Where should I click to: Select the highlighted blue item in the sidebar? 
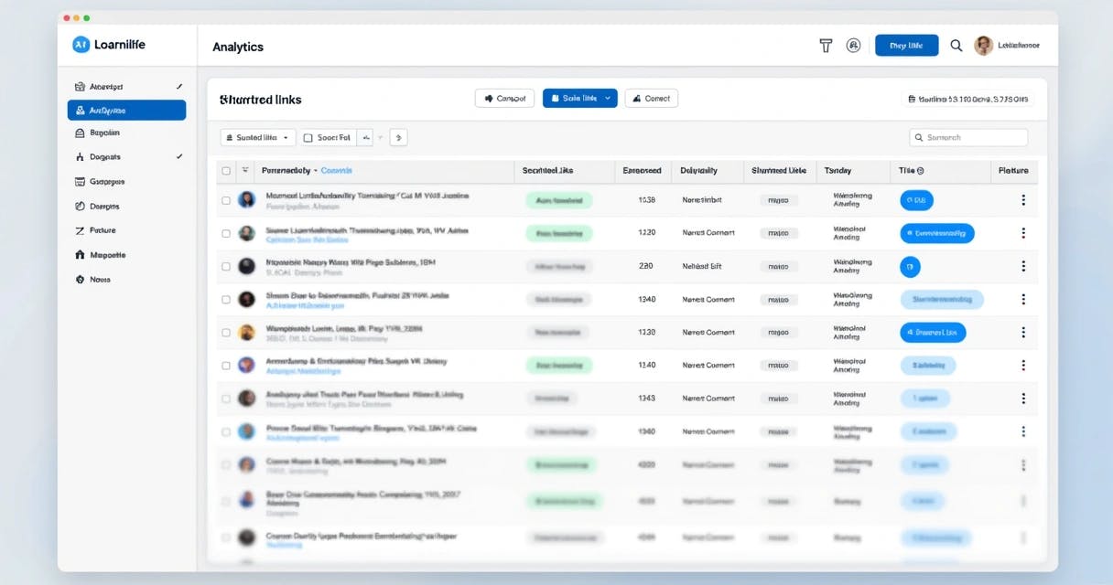tap(126, 111)
